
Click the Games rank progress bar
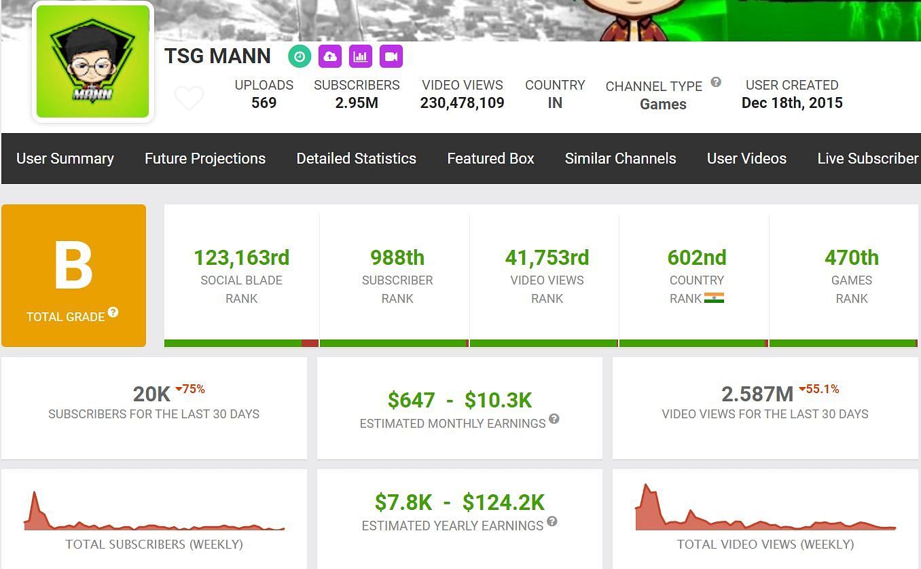pos(844,344)
